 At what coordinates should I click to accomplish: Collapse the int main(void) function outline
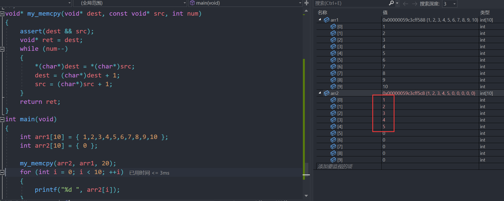[x=2, y=119]
